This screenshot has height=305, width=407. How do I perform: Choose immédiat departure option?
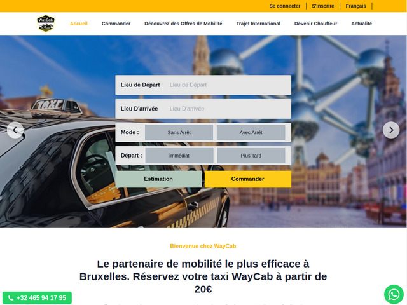179,156
